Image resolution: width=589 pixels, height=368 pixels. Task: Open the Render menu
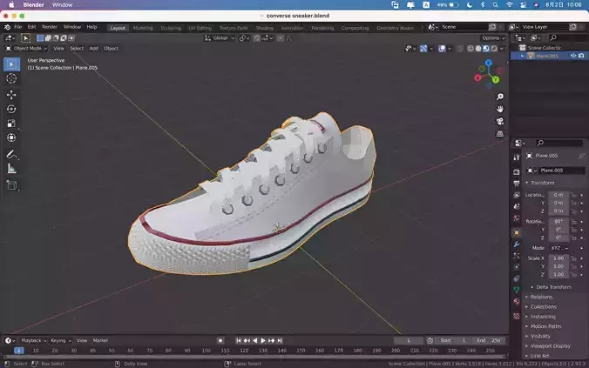point(50,27)
